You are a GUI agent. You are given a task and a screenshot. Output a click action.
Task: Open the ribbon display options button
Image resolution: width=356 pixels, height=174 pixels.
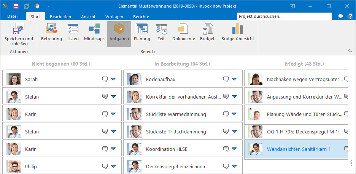coord(292,6)
